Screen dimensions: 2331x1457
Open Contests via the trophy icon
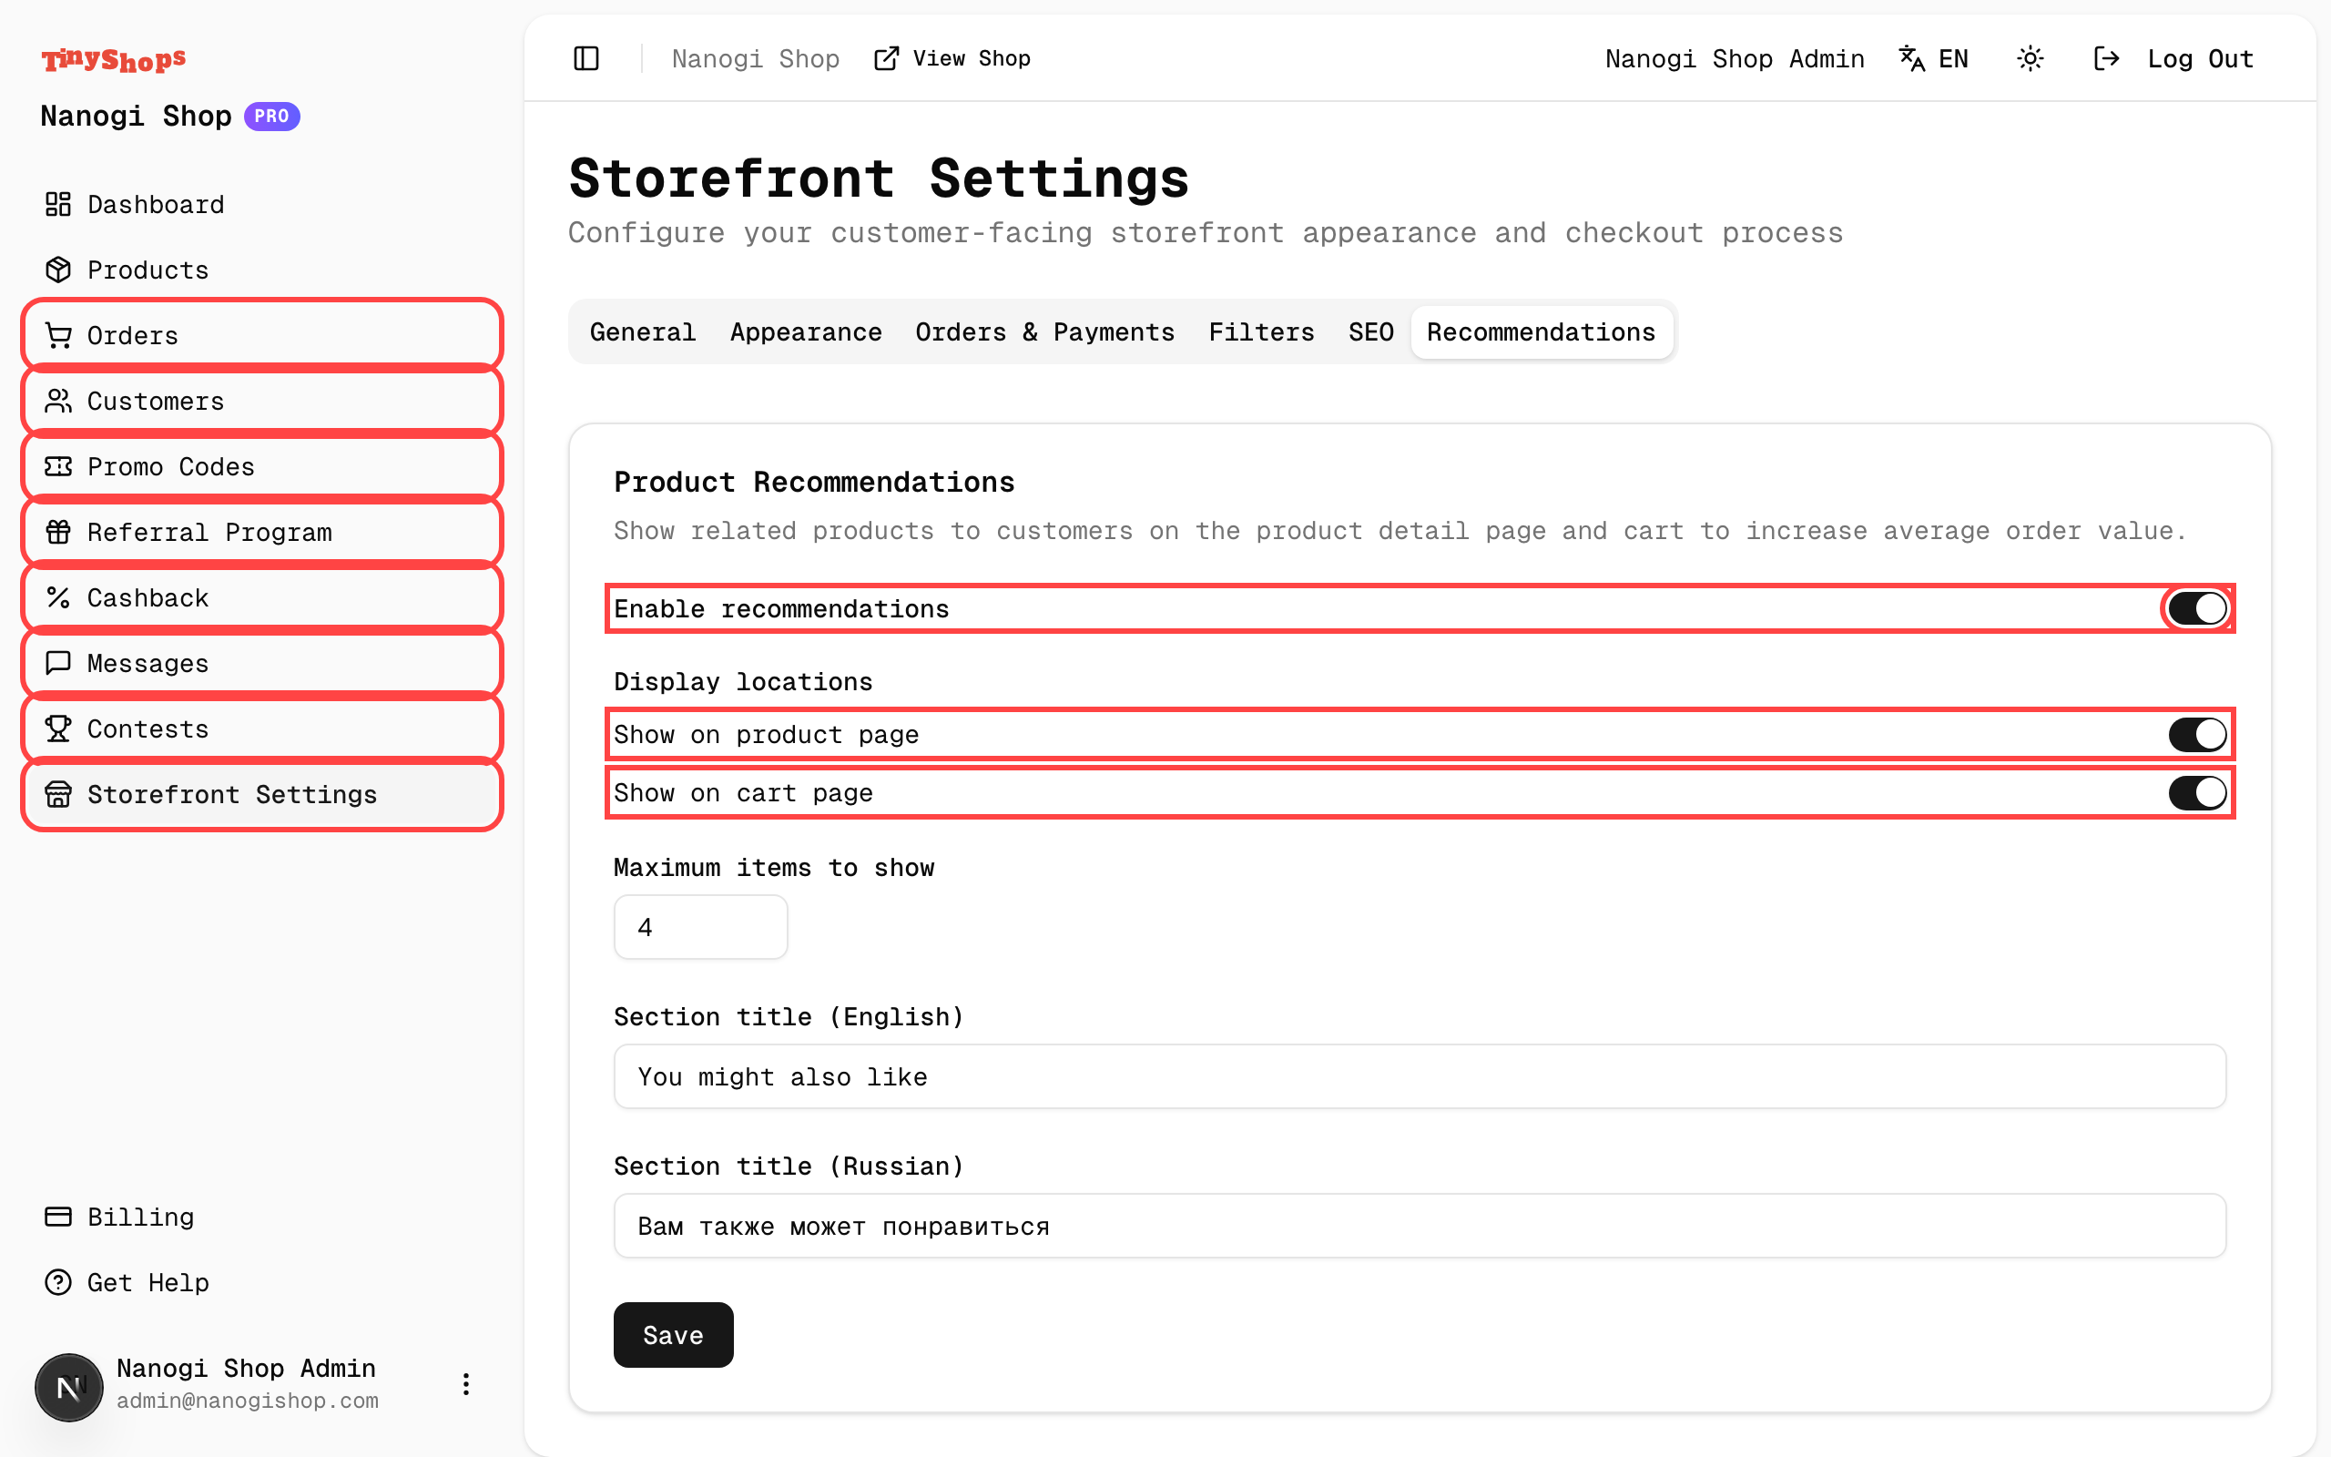(x=59, y=728)
